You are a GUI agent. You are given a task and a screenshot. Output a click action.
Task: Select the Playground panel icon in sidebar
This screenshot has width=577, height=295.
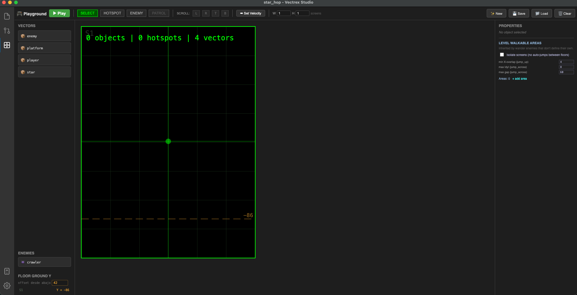tap(7, 45)
